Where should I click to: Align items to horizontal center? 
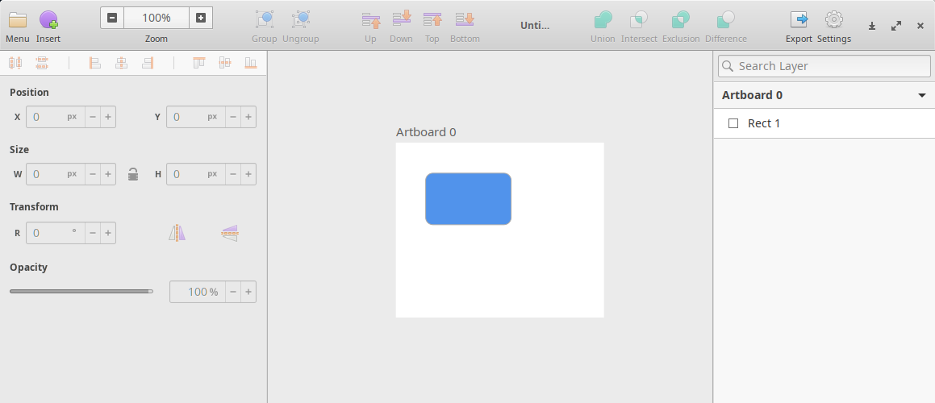pos(121,63)
